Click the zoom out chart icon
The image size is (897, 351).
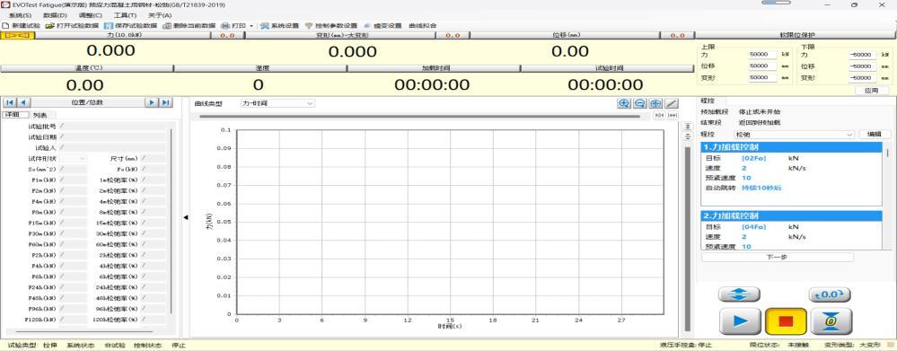pyautogui.click(x=639, y=103)
